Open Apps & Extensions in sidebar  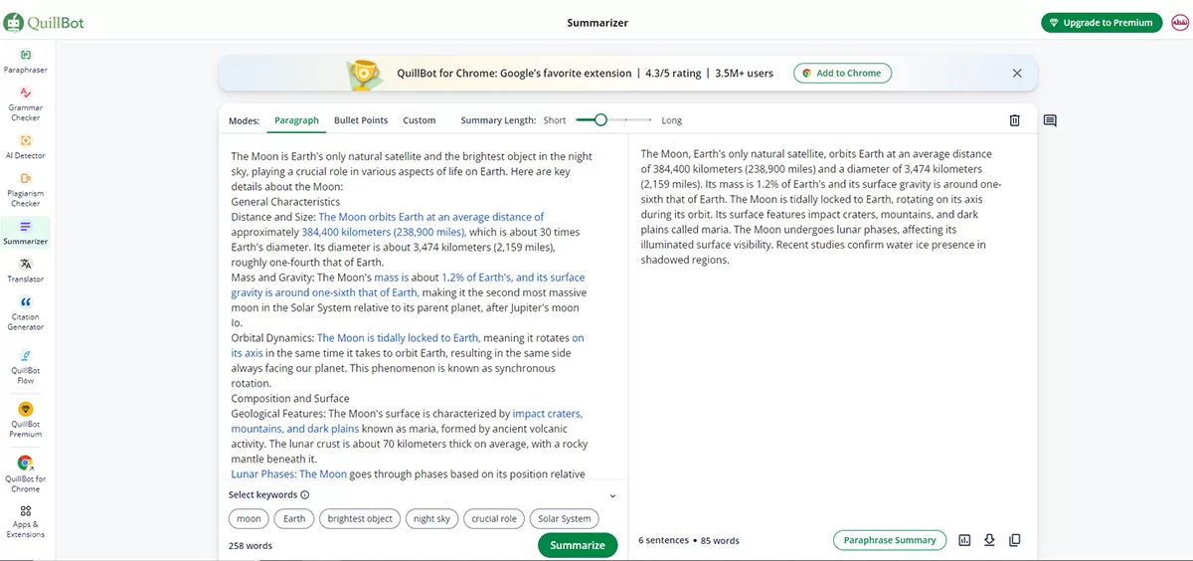pyautogui.click(x=26, y=521)
